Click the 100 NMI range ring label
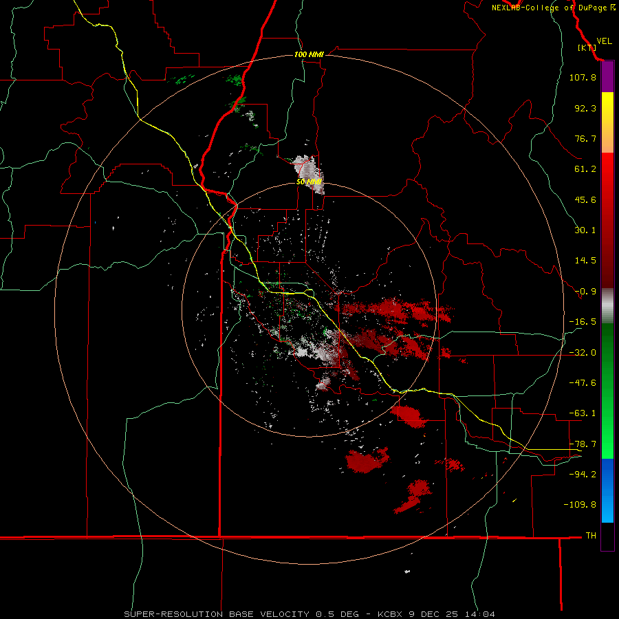Image resolution: width=619 pixels, height=619 pixels. click(309, 54)
